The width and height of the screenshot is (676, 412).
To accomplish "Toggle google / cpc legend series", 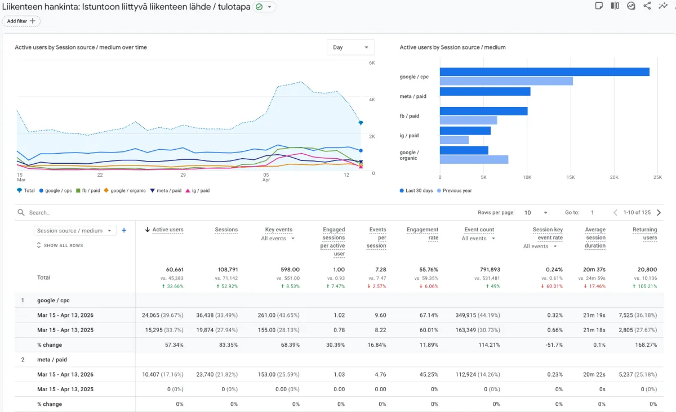I will tap(55, 191).
